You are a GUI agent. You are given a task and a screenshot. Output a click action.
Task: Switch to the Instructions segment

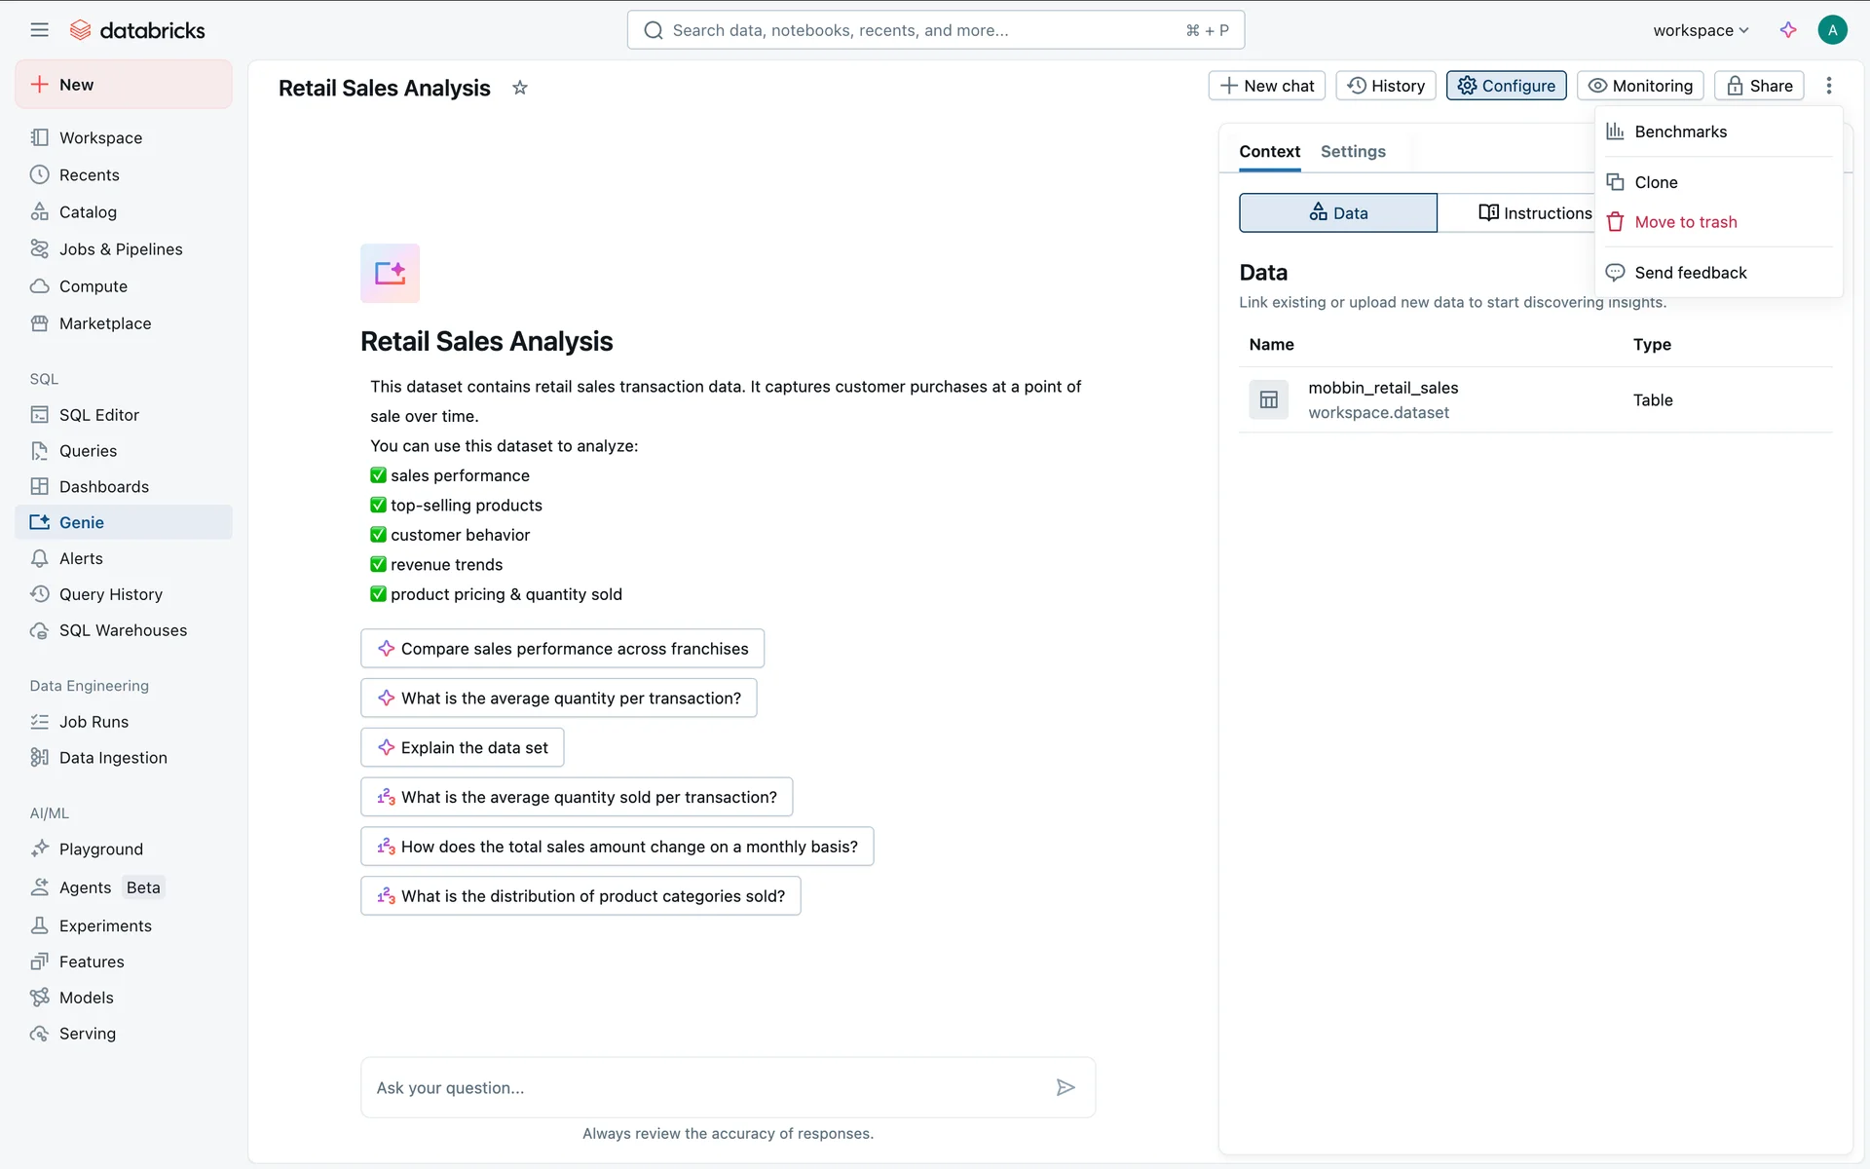tap(1535, 212)
